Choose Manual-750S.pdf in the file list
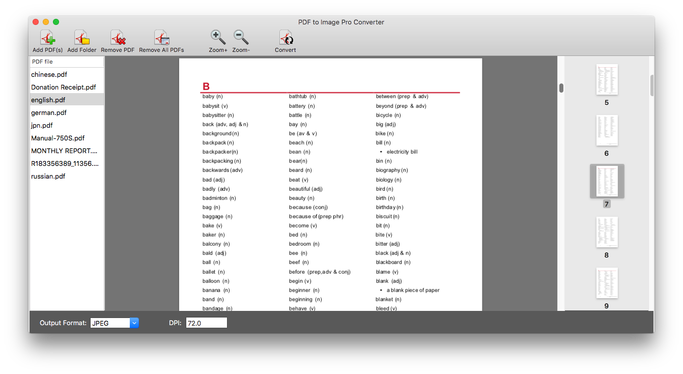The image size is (683, 374). click(x=58, y=138)
